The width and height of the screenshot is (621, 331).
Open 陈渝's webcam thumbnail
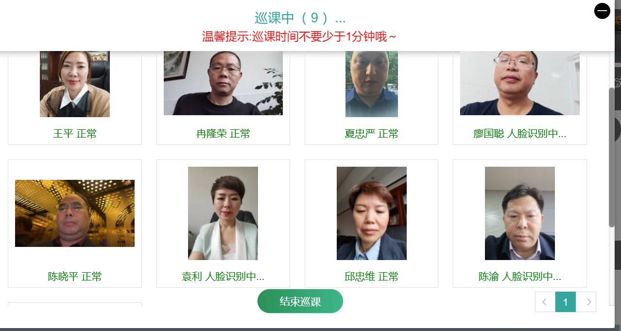click(x=520, y=213)
